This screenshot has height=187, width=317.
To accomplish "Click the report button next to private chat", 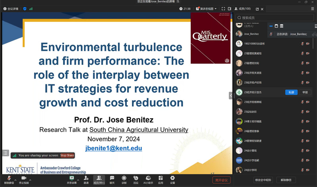I will pos(305,92).
